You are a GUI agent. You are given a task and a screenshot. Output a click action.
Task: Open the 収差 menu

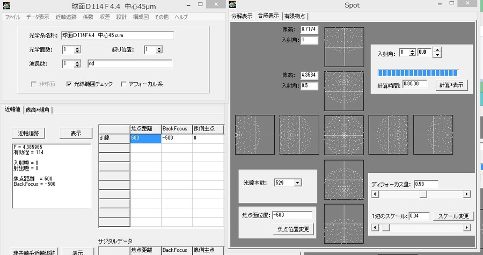point(105,17)
